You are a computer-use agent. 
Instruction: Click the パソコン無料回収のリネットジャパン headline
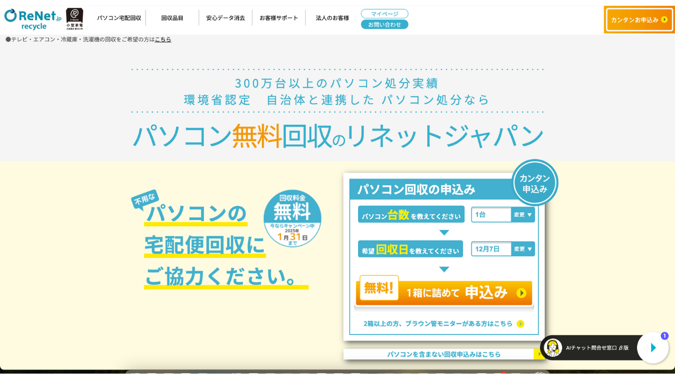click(x=338, y=136)
